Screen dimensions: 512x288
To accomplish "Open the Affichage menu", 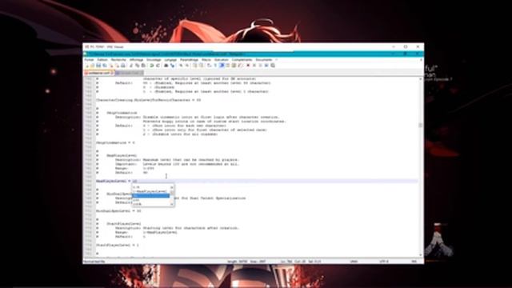I will pos(137,60).
